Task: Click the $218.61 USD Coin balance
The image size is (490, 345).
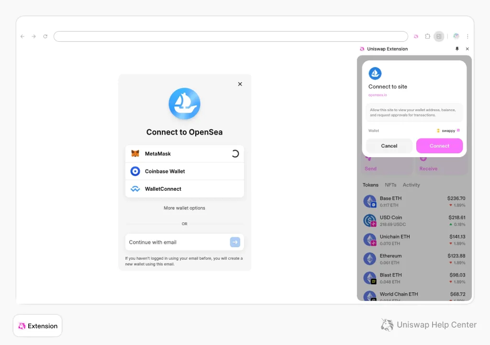Action: 457,217
